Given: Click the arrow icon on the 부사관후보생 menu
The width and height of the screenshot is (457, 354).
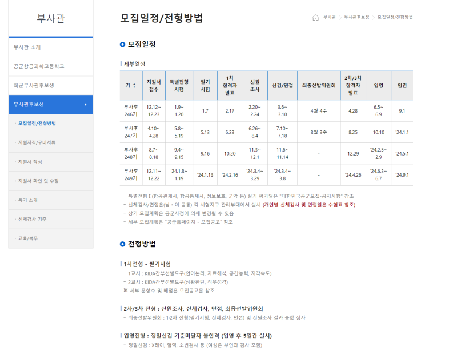Looking at the screenshot, I should pos(87,104).
